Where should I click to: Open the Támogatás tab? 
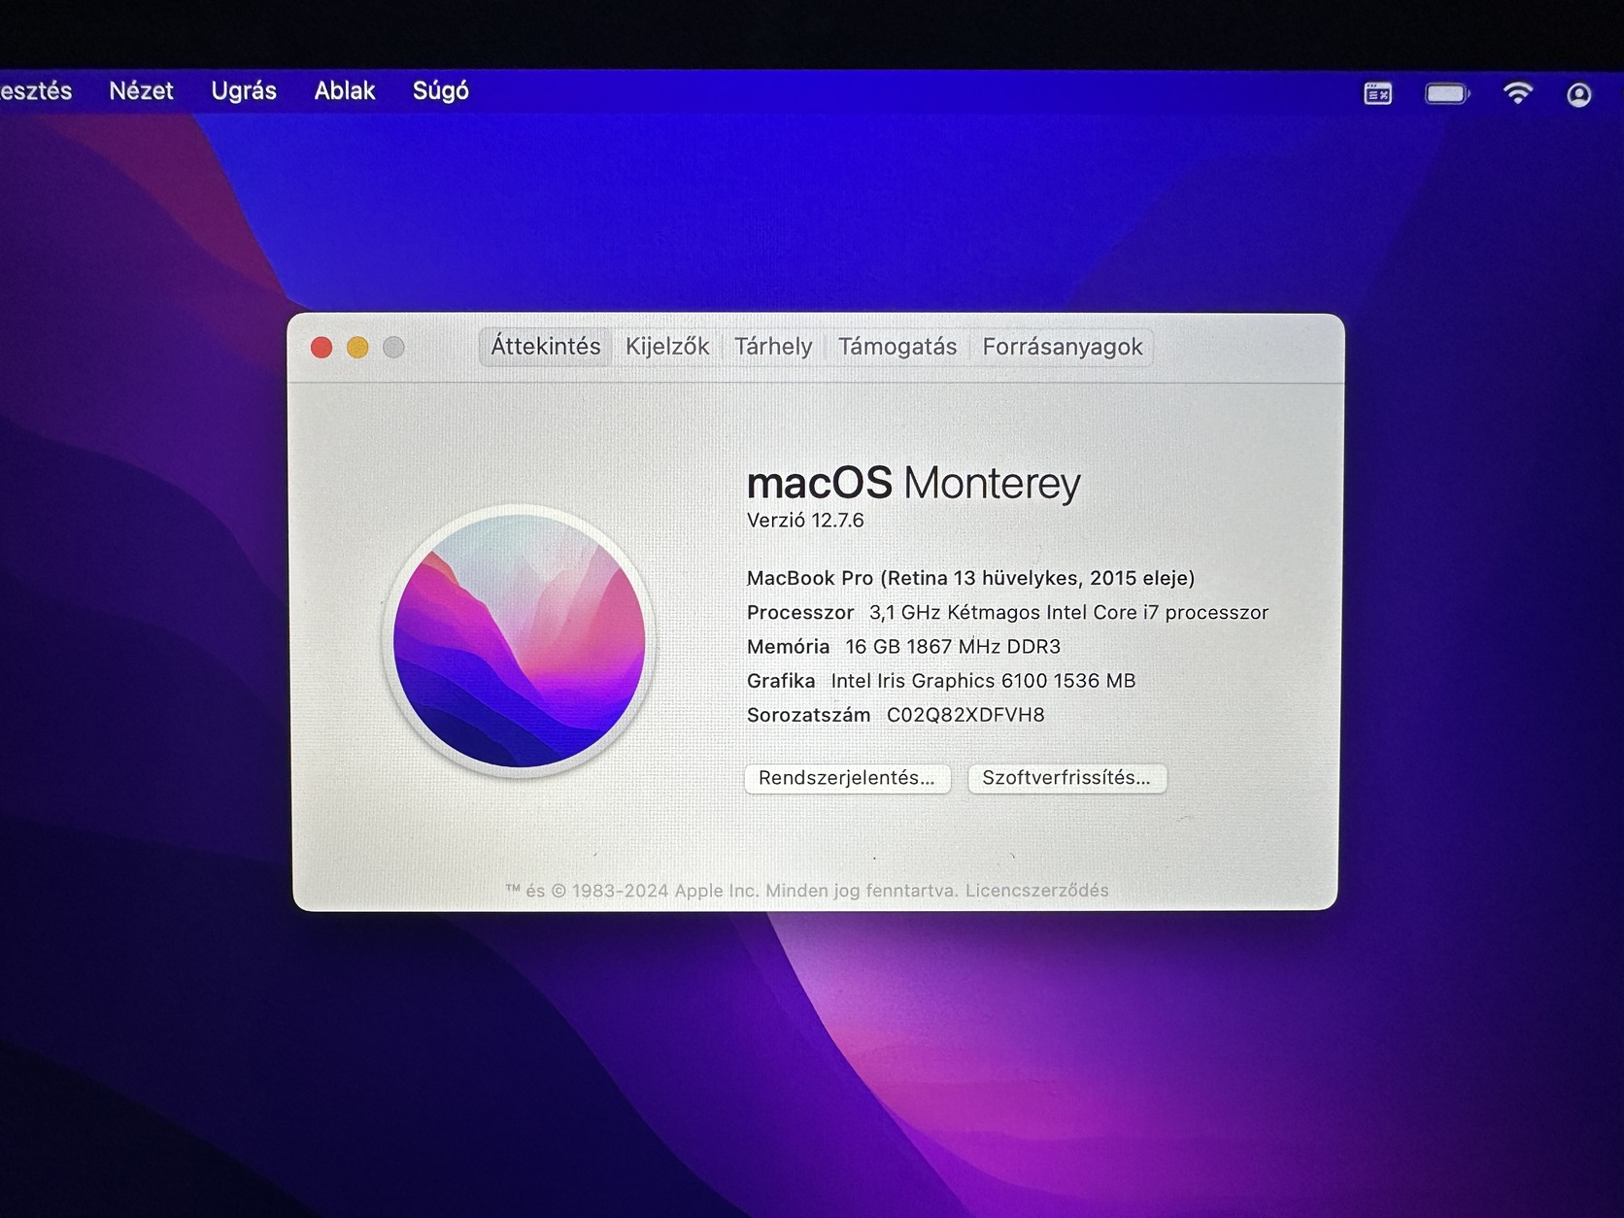pos(897,347)
